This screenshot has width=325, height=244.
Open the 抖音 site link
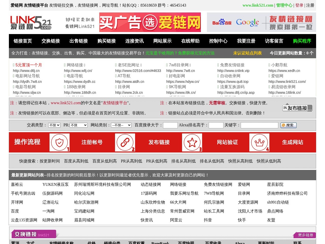[x=208, y=220]
